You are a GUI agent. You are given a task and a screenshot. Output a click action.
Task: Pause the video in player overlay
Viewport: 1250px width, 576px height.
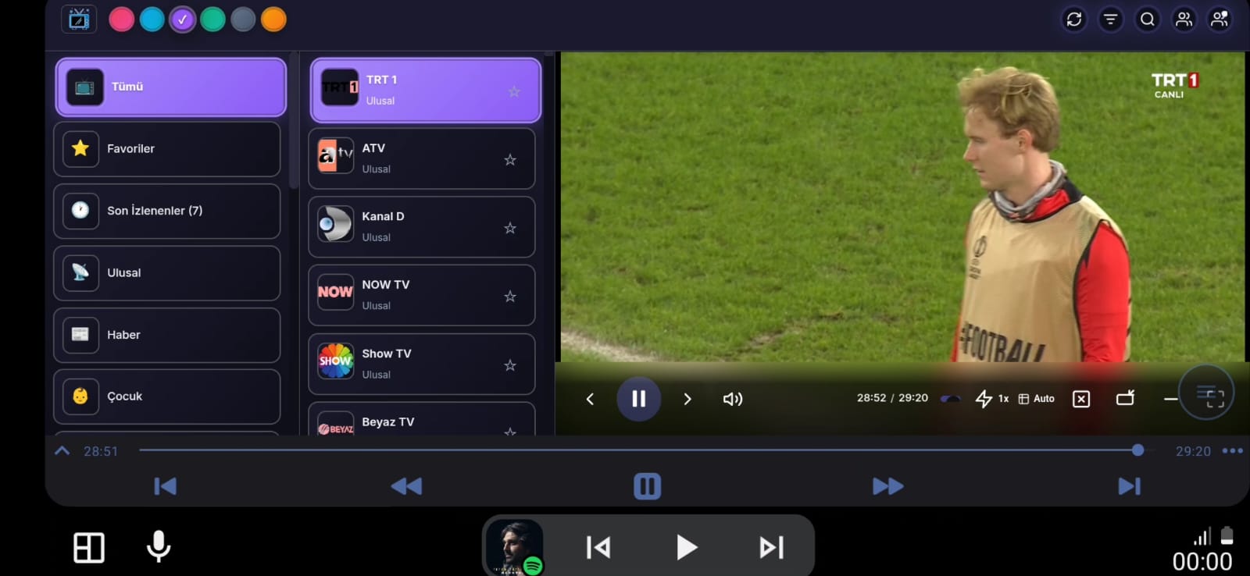[638, 399]
